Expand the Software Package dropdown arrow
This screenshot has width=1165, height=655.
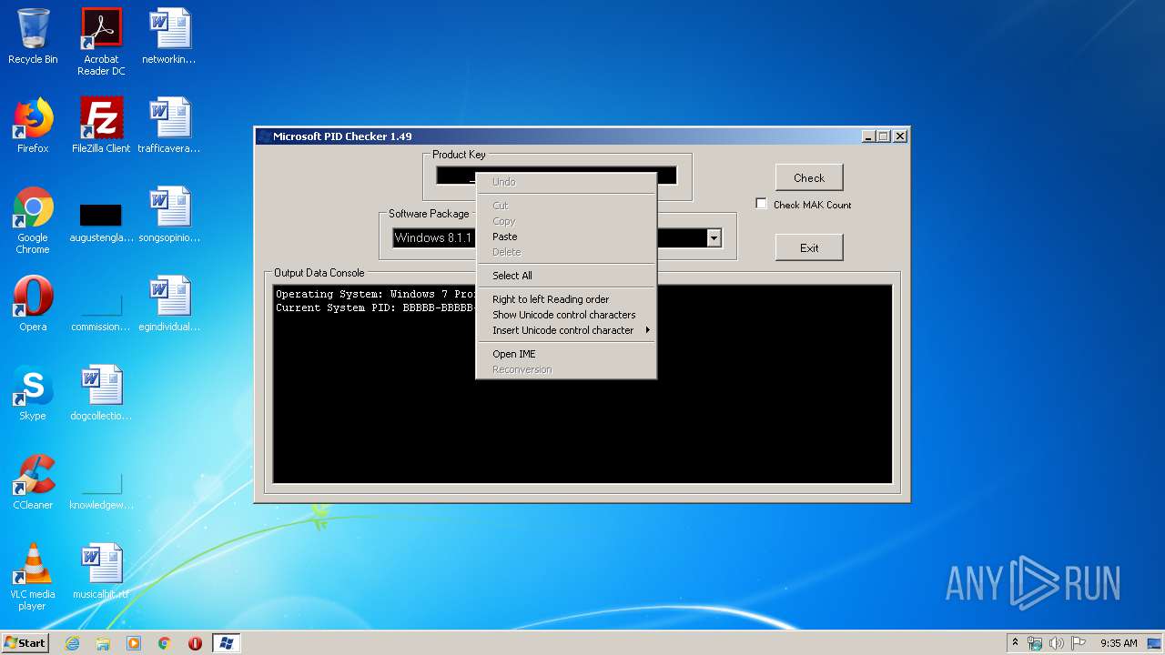click(714, 237)
